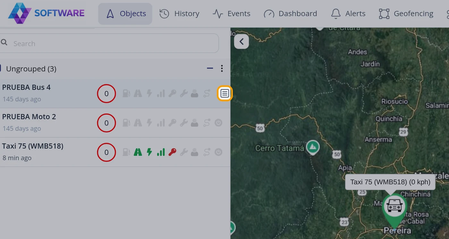Click the ignition key icon for PRUEBA Bus 4
This screenshot has width=449, height=239.
click(172, 93)
